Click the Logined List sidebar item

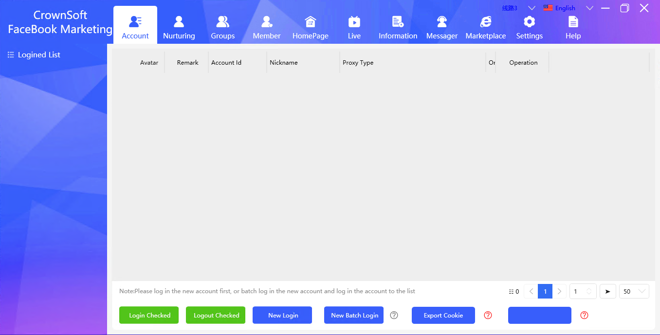coord(34,55)
